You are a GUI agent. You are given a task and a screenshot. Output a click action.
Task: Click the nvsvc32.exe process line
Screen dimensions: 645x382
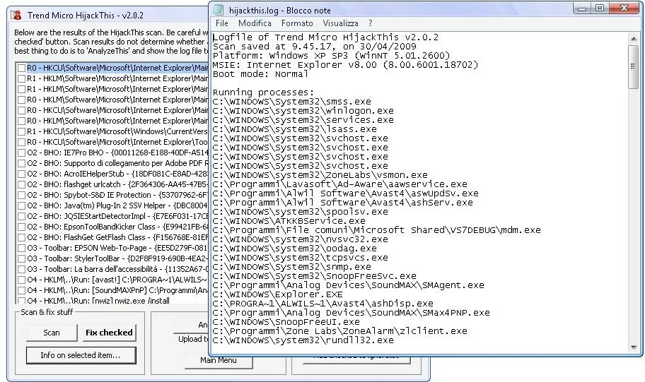tap(301, 239)
